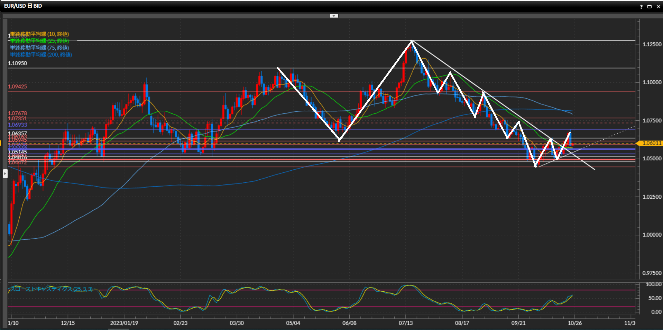The image size is (663, 330).
Task: Click the 07/13 date on time axis
Action: coord(405,323)
